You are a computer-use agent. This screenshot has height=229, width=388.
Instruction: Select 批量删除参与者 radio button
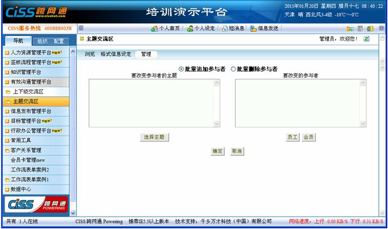pos(234,69)
